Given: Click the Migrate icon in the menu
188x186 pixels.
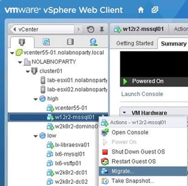Looking at the screenshot, I should pos(105,171).
